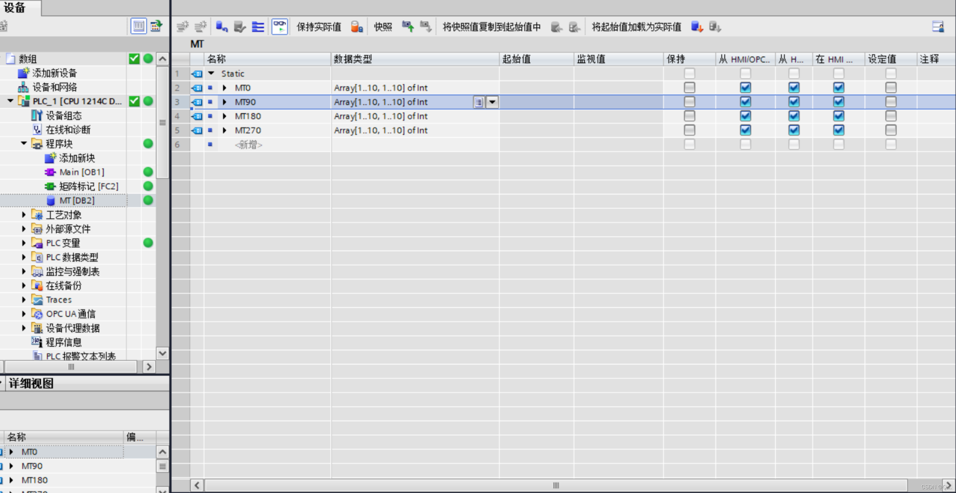
Task: Select the 设备 tab
Action: click(x=15, y=7)
